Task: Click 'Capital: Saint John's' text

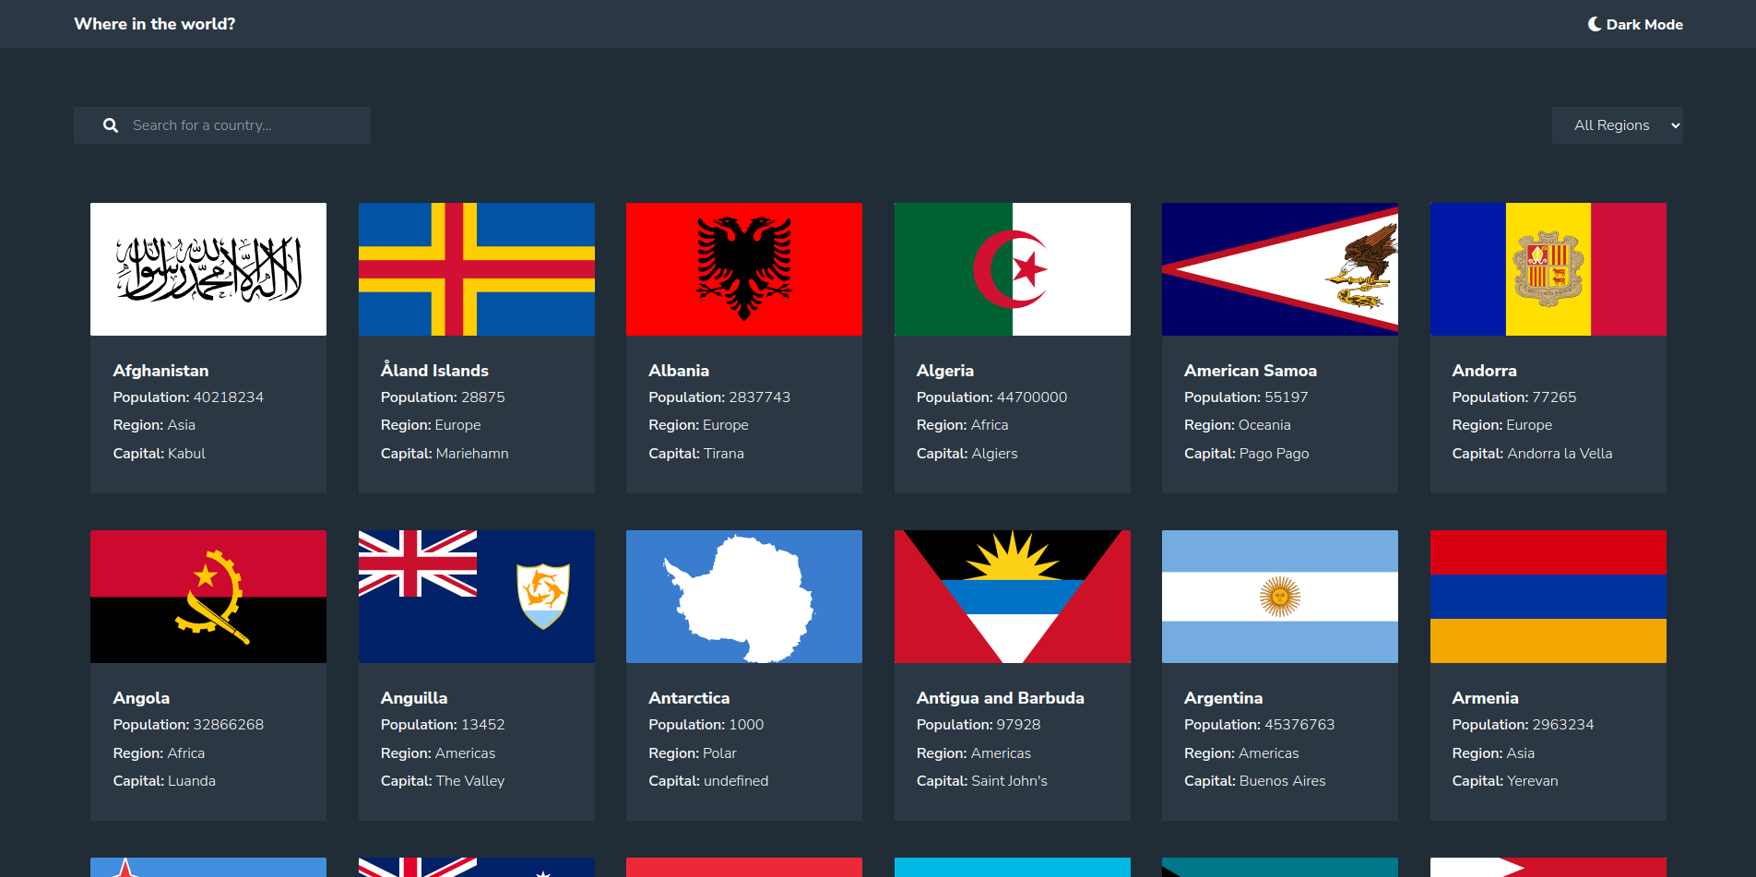Action: [x=982, y=781]
